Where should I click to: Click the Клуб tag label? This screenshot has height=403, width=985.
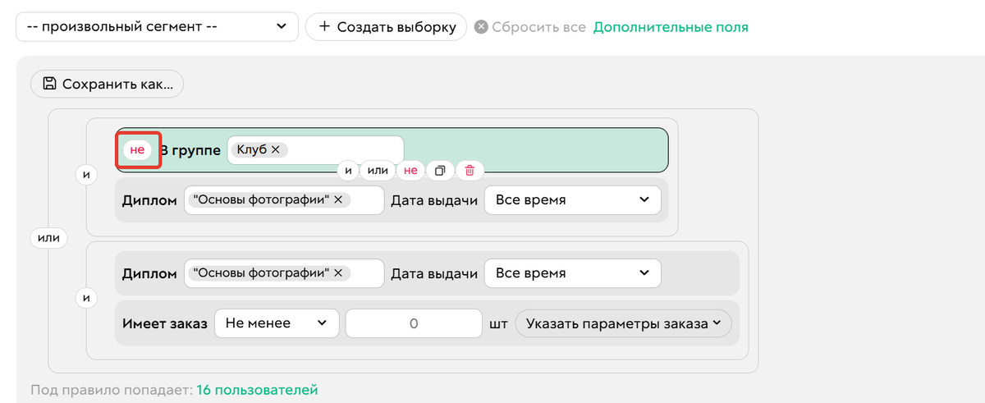tap(251, 149)
